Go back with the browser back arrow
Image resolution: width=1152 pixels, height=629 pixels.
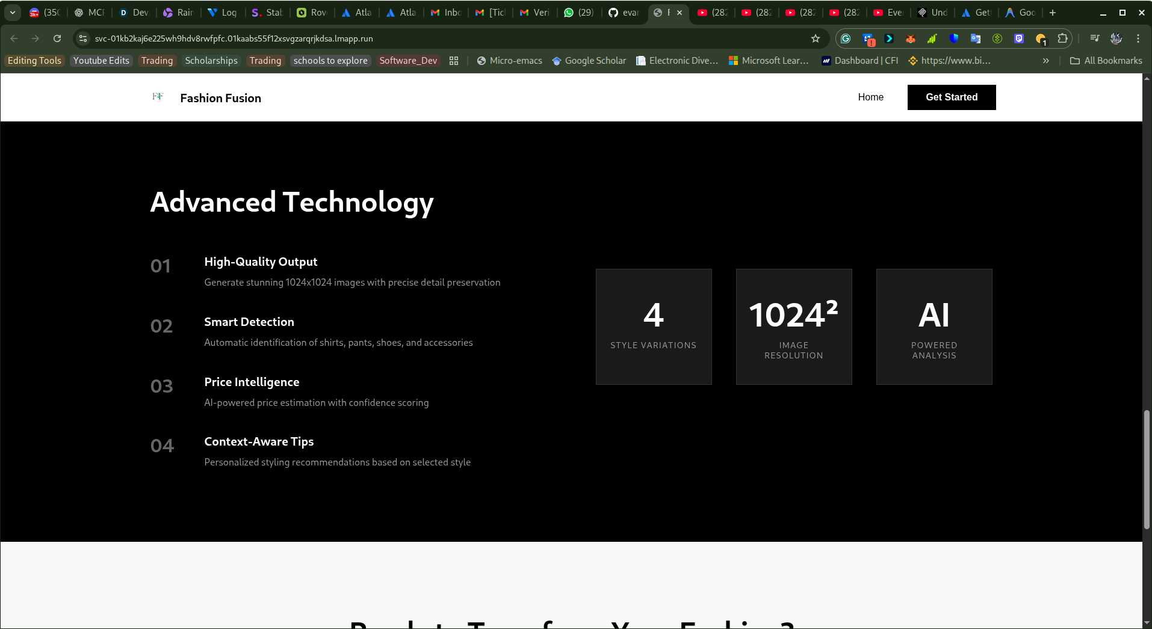click(14, 38)
